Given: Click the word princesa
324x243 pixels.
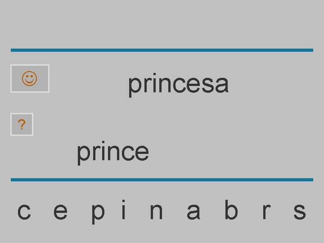Looking at the screenshot, I should [x=178, y=84].
